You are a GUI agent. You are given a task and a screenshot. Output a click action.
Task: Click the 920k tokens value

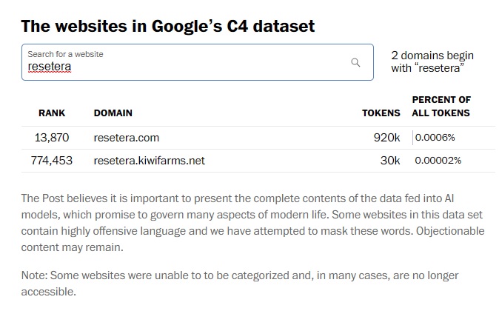pyautogui.click(x=386, y=138)
